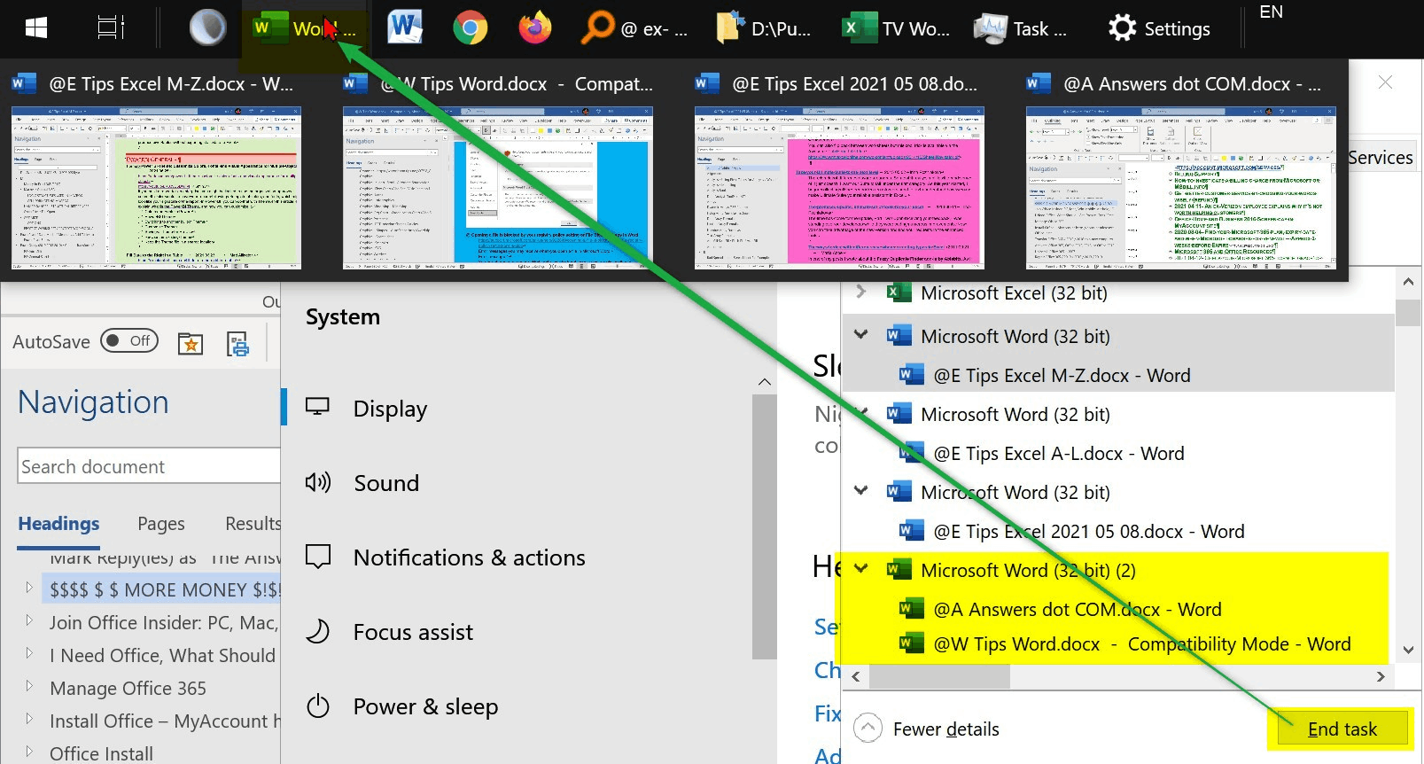The height and width of the screenshot is (764, 1424).
Task: Expand the Office Install heading
Action: pos(29,752)
